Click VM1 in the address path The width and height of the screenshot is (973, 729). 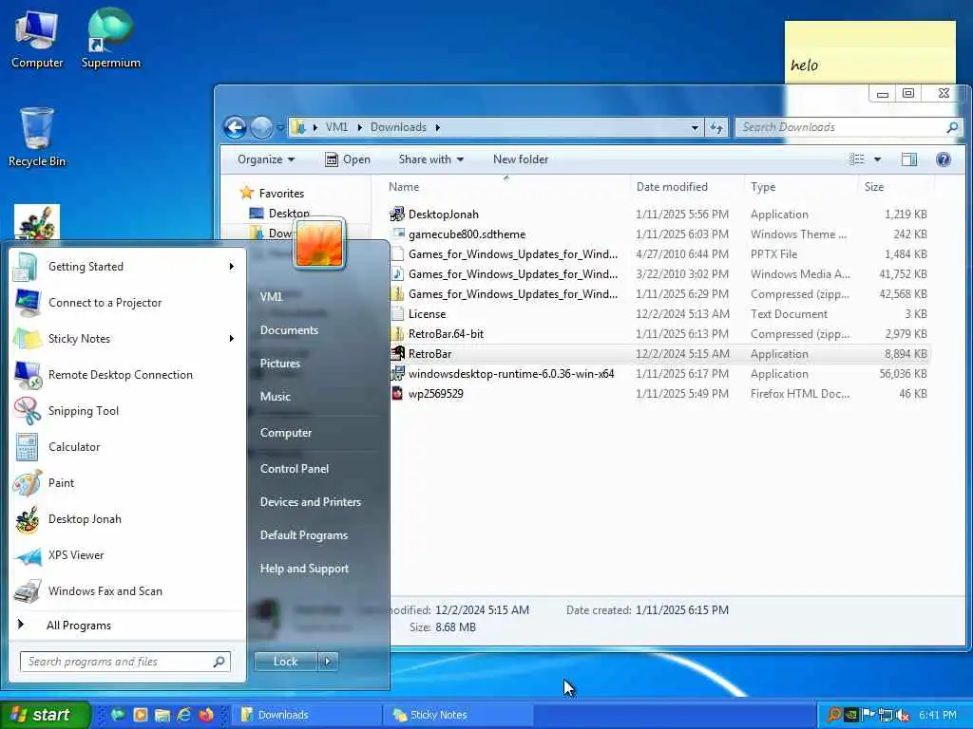click(336, 128)
